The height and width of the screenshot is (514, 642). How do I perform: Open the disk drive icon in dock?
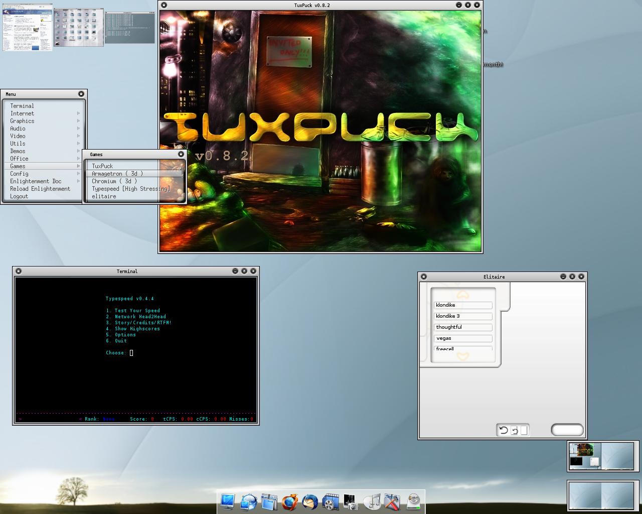pyautogui.click(x=414, y=501)
